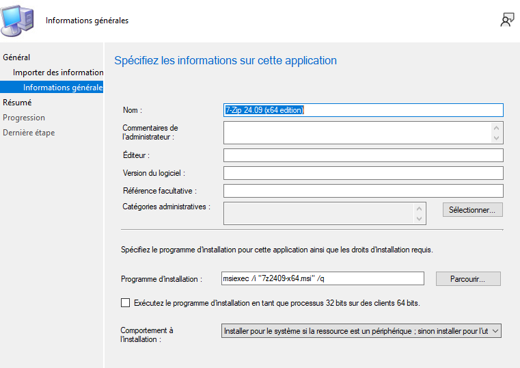
Task: Focus the Éditeur input field
Action: (x=363, y=155)
